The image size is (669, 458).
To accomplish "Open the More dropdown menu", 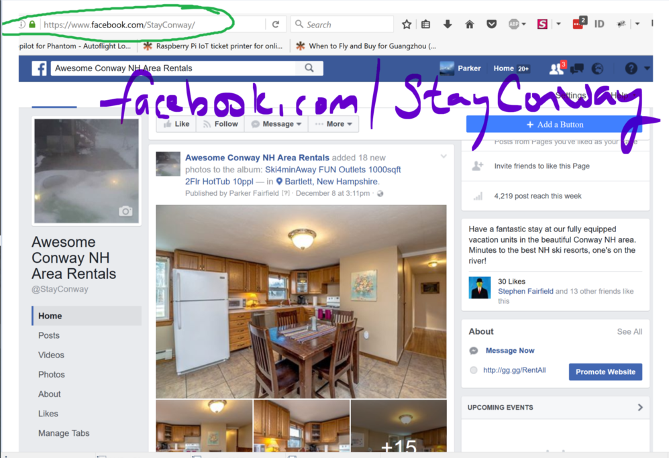I will [333, 124].
